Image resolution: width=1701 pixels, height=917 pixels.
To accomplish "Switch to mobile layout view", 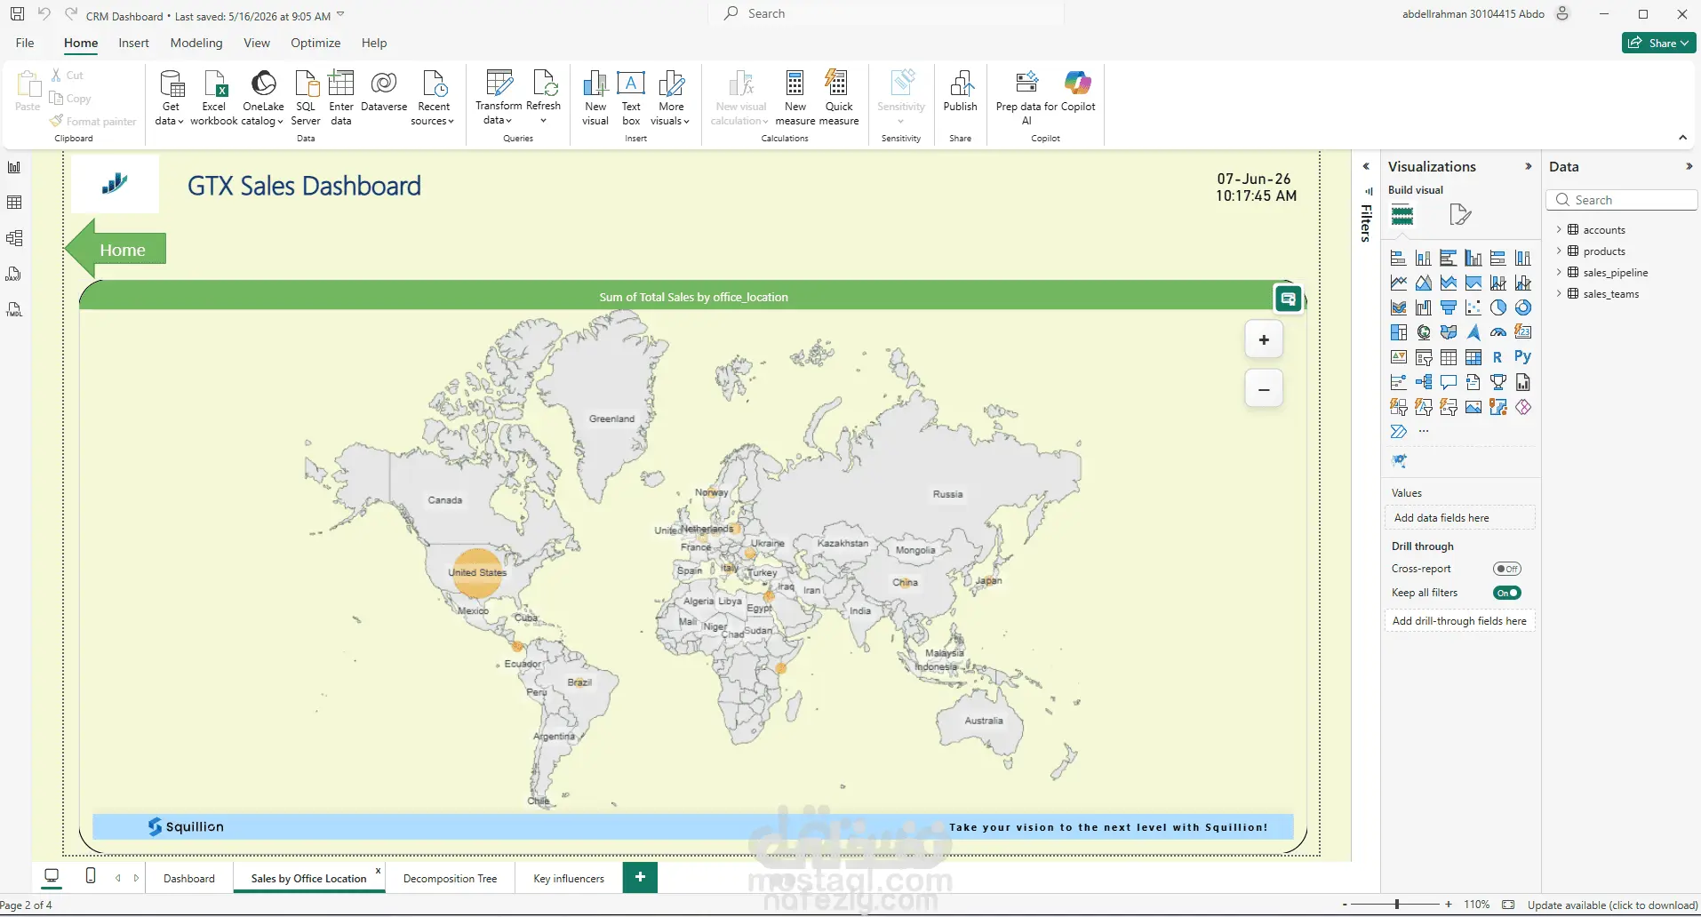I will [x=90, y=876].
